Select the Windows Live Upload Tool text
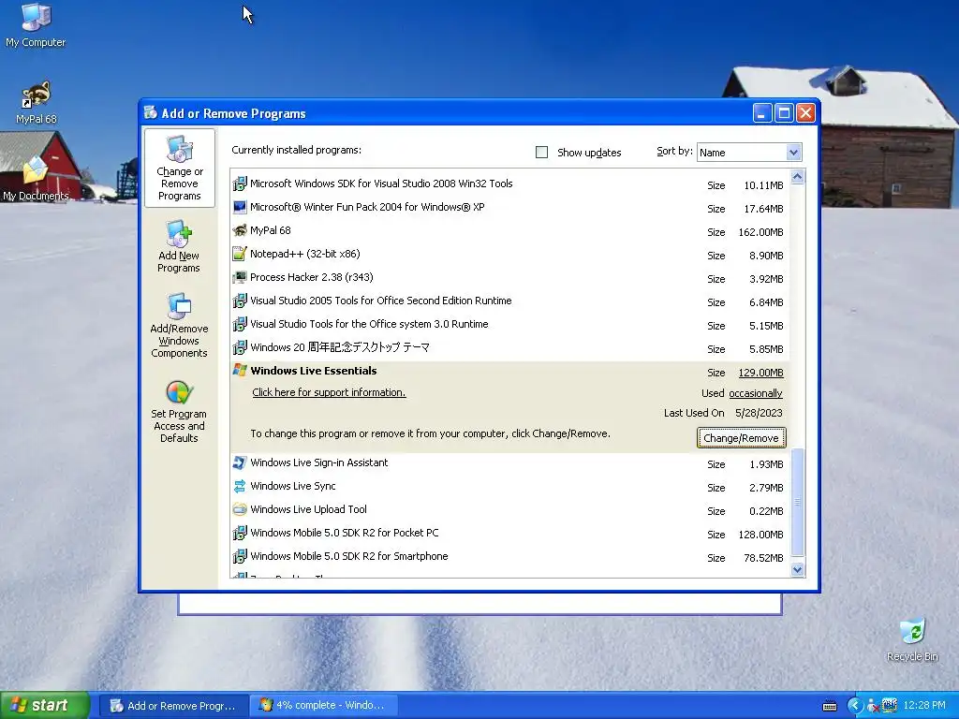Viewport: 959px width, 719px height. (x=308, y=509)
